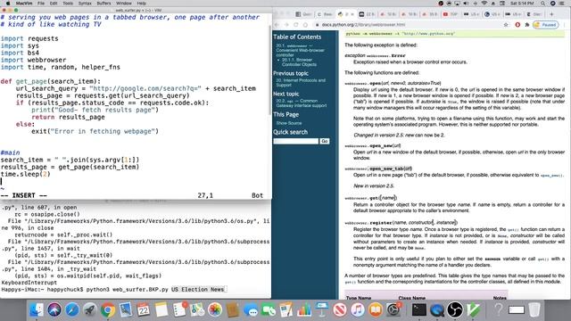The height and width of the screenshot is (321, 571).
Task: Open '20.1. webbrowser' table of contents link
Action: tap(300, 50)
